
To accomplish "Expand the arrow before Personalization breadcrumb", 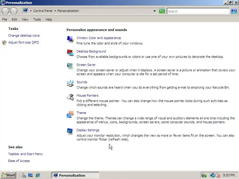I will click(x=55, y=11).
